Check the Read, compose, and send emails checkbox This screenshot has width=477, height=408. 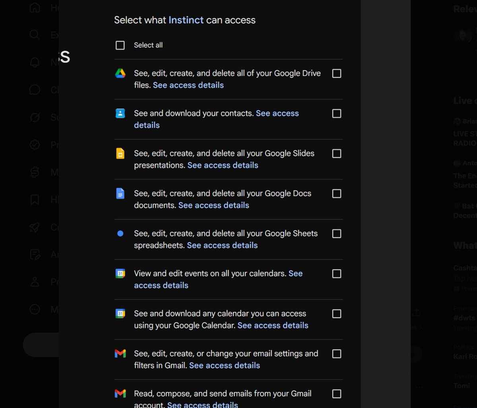pyautogui.click(x=337, y=394)
